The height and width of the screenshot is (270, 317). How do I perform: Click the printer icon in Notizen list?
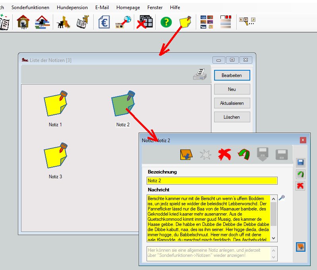pos(201,74)
